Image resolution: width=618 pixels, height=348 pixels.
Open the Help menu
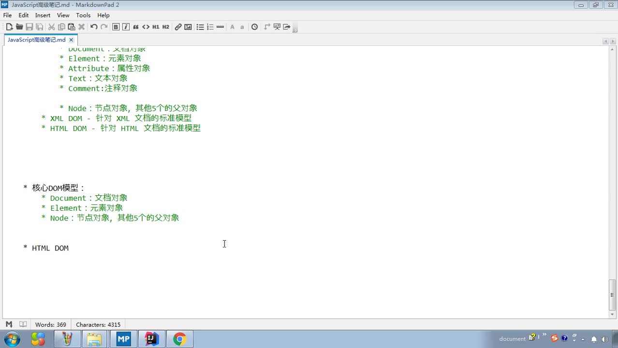click(x=103, y=15)
